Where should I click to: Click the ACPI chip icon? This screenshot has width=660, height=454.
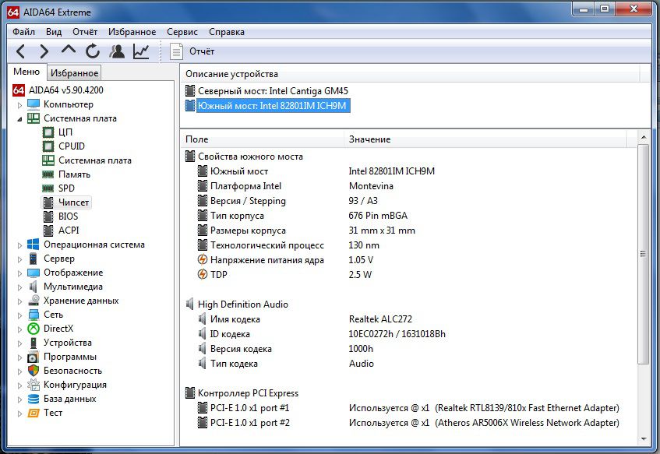tap(48, 231)
